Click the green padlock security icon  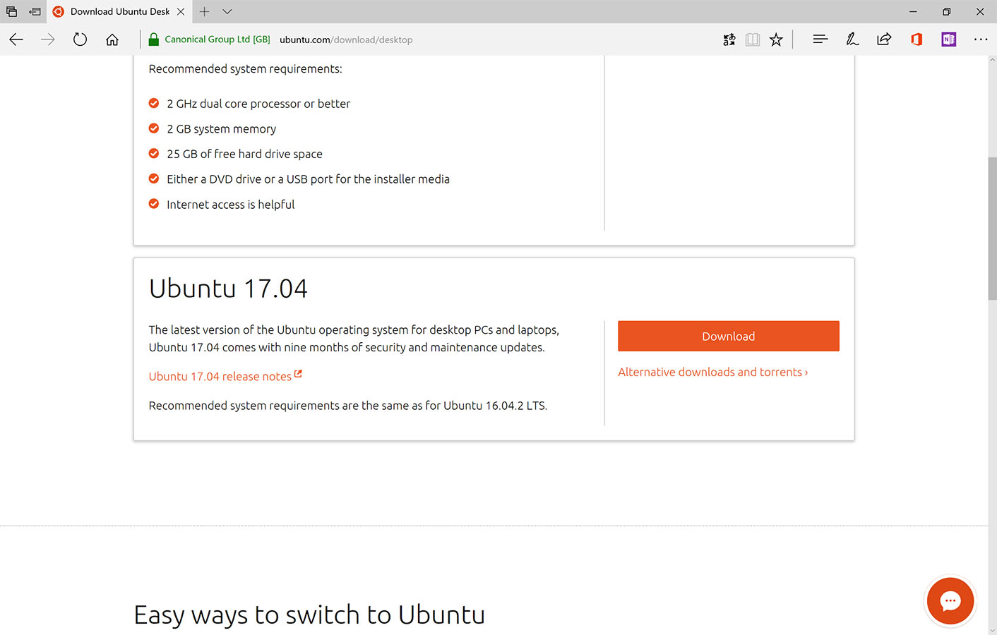point(154,40)
